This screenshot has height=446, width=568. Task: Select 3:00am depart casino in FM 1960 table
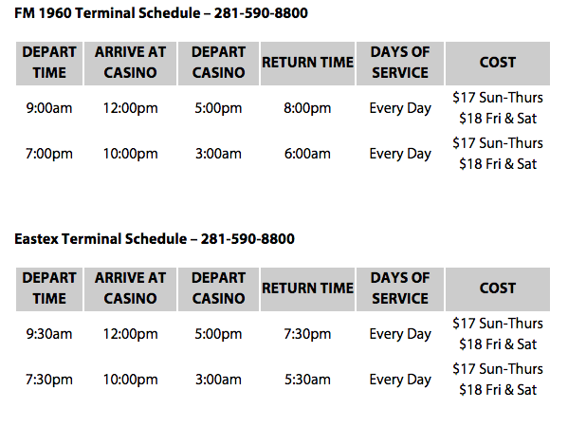pyautogui.click(x=218, y=154)
